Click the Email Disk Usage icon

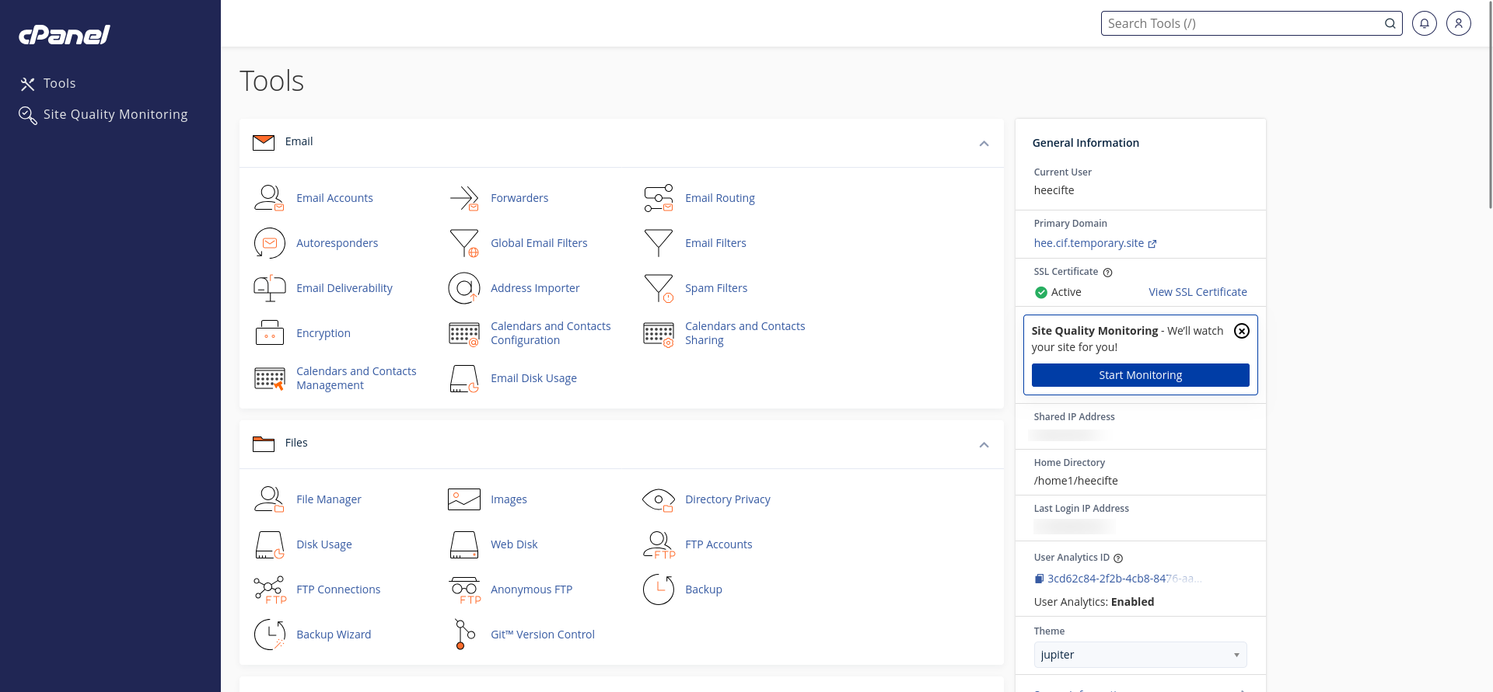464,378
